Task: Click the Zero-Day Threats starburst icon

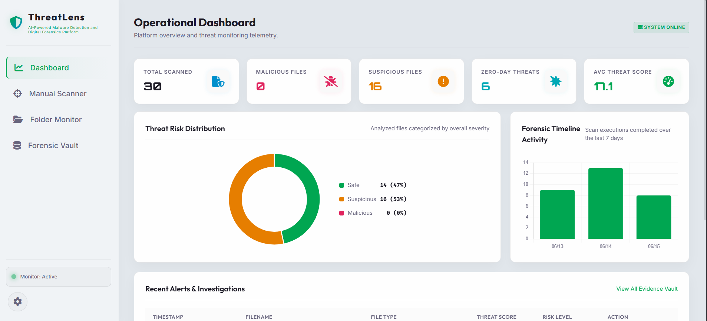Action: [x=555, y=81]
